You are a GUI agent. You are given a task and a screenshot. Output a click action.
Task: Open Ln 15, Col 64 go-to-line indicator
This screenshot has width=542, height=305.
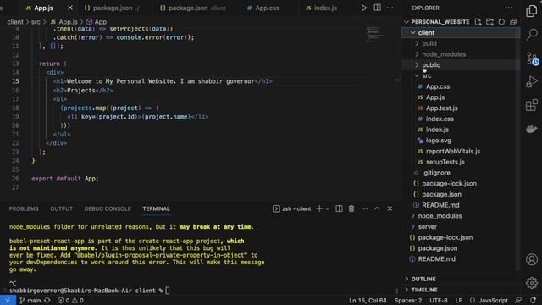coord(368,300)
